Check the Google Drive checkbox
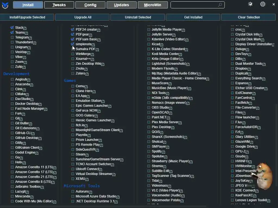This screenshot has width=278, height=208. click(232, 147)
